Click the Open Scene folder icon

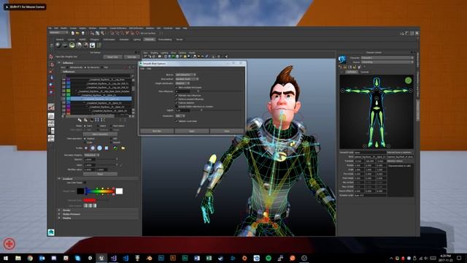77,33
